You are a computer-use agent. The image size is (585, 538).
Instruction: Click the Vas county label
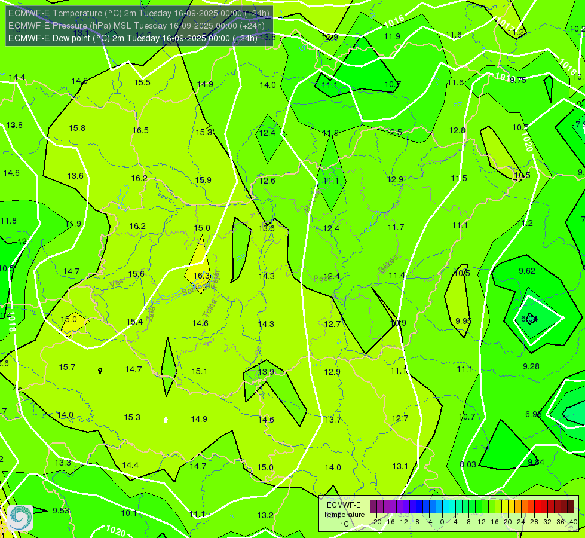coord(117,283)
